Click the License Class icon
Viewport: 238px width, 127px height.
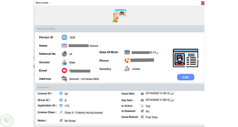[x=61, y=112]
